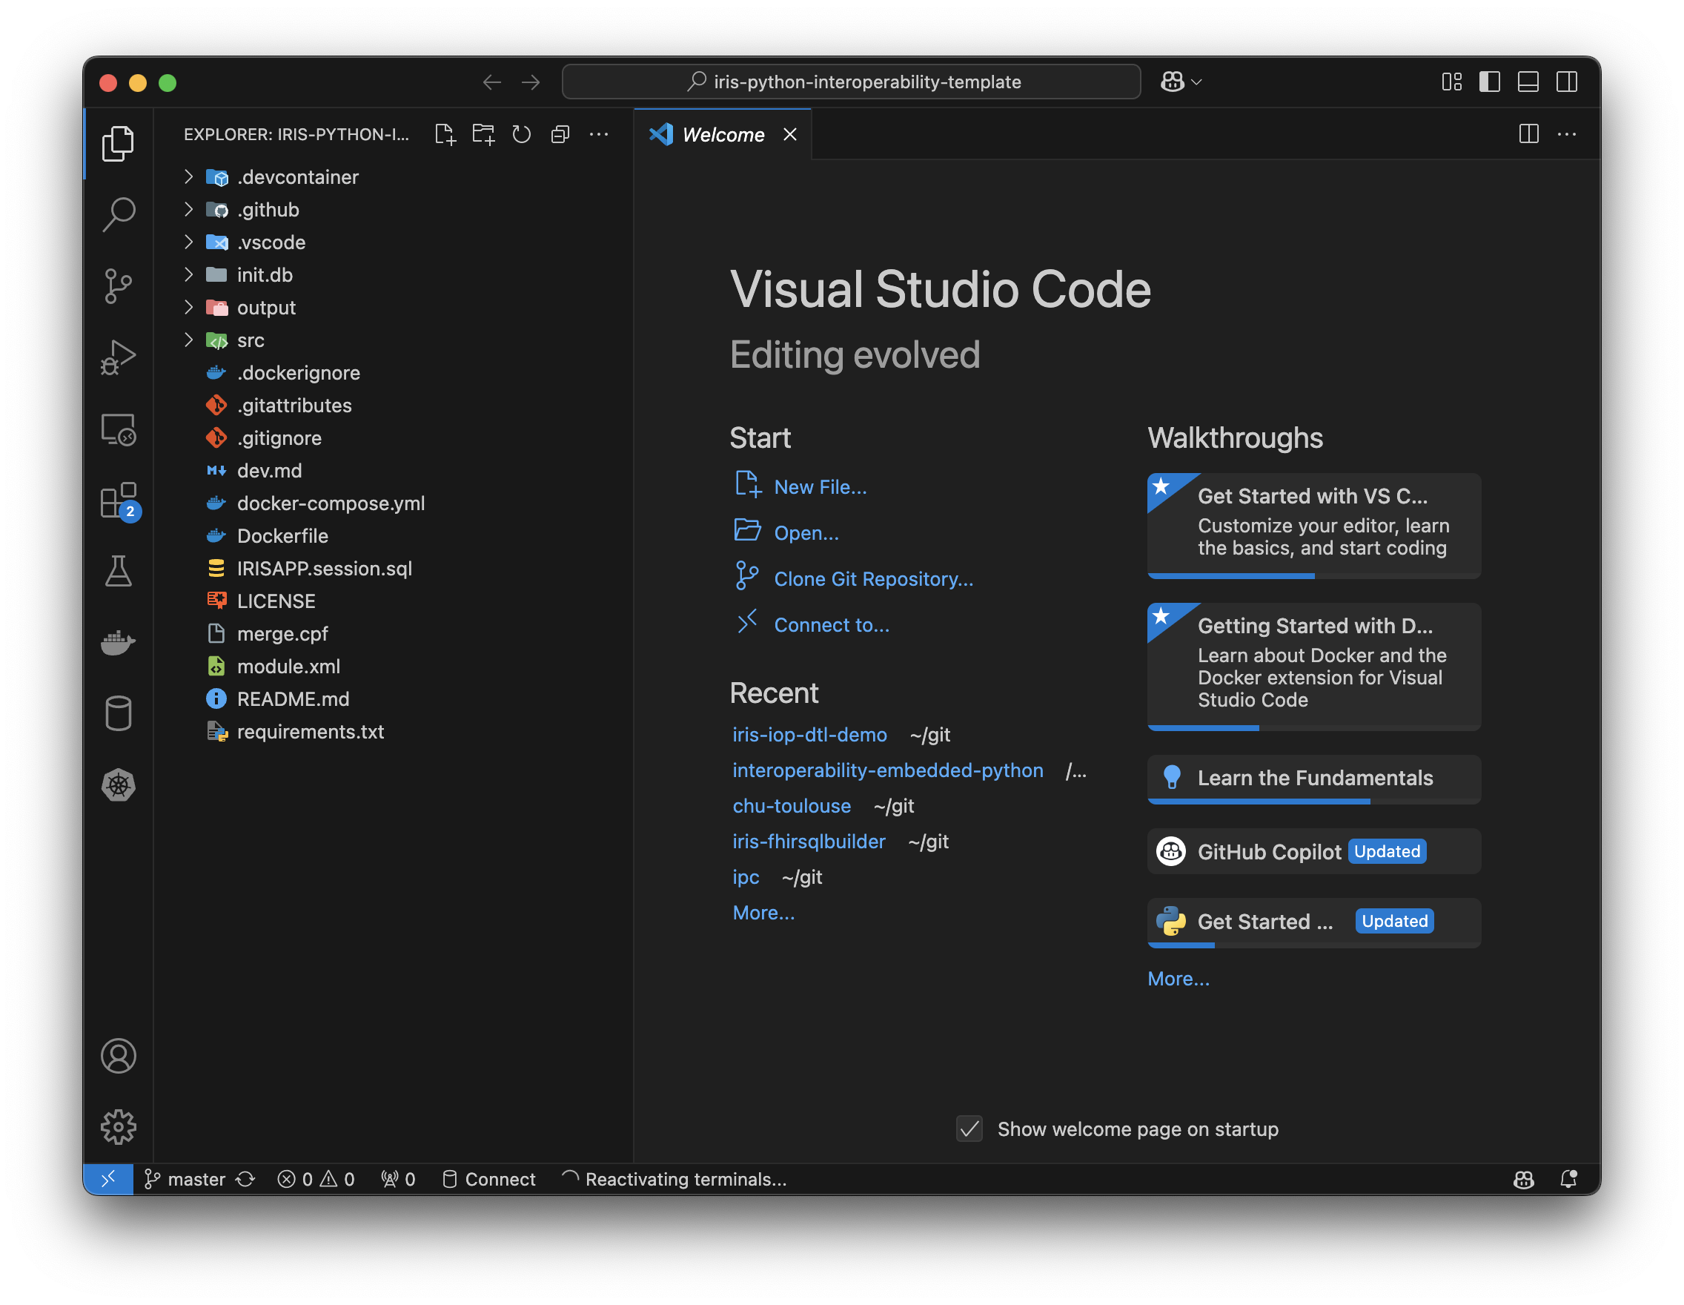Click the New File icon in Explorer header
Viewport: 1684px width, 1305px height.
tap(445, 134)
